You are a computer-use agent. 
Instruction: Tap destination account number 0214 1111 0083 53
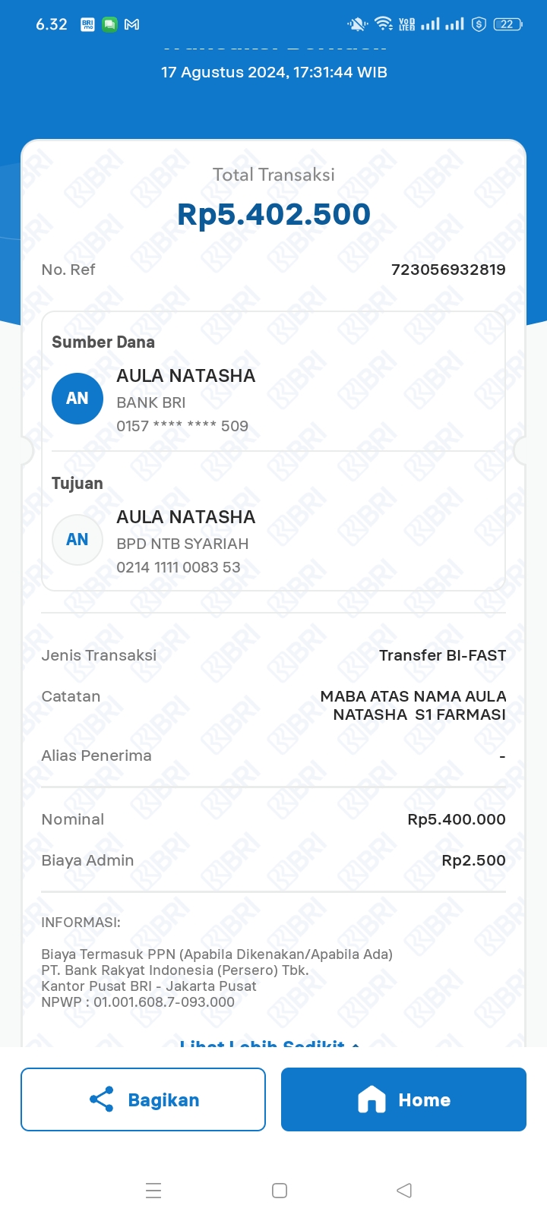point(179,567)
